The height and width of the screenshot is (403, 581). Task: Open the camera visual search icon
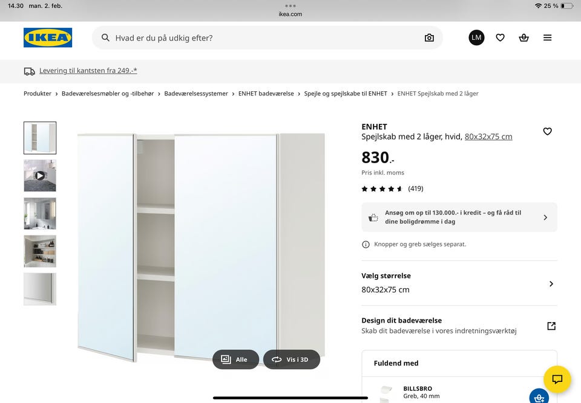point(428,37)
